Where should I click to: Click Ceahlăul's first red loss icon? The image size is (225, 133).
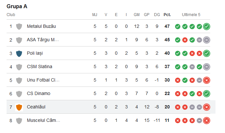[178, 107]
